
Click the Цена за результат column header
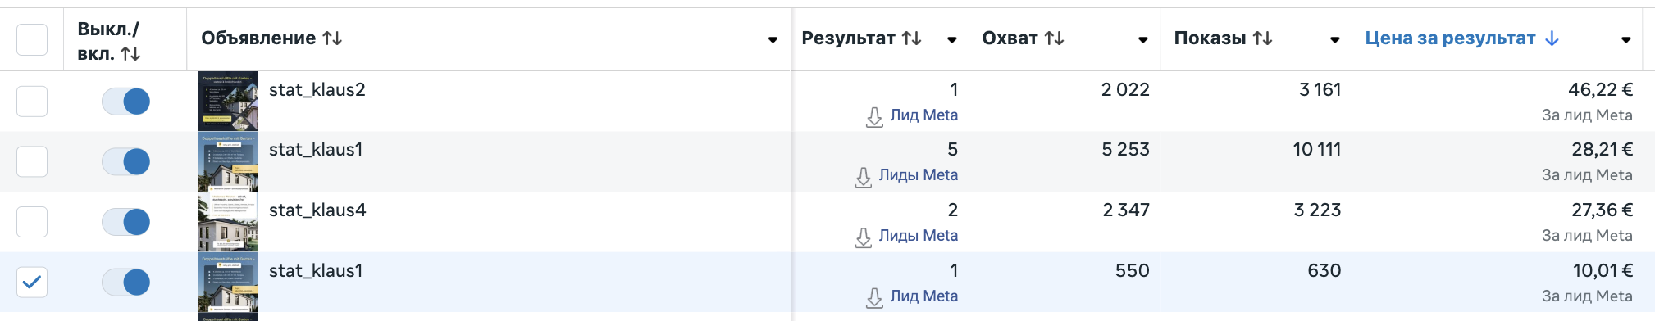point(1450,38)
